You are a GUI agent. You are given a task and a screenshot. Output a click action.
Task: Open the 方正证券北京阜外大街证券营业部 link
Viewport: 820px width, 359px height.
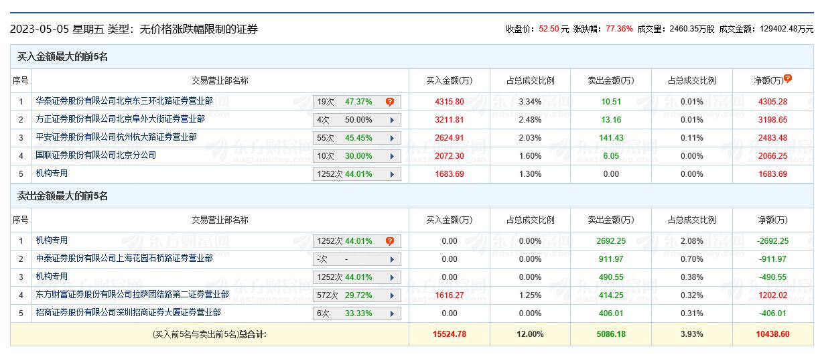[120, 119]
